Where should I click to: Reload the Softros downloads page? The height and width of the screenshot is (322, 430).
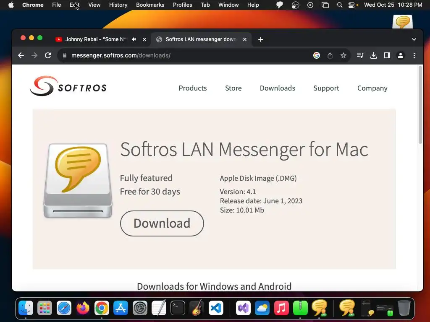(48, 56)
